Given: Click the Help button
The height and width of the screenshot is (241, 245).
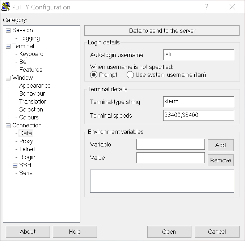Looking at the screenshot, I should tap(75, 232).
